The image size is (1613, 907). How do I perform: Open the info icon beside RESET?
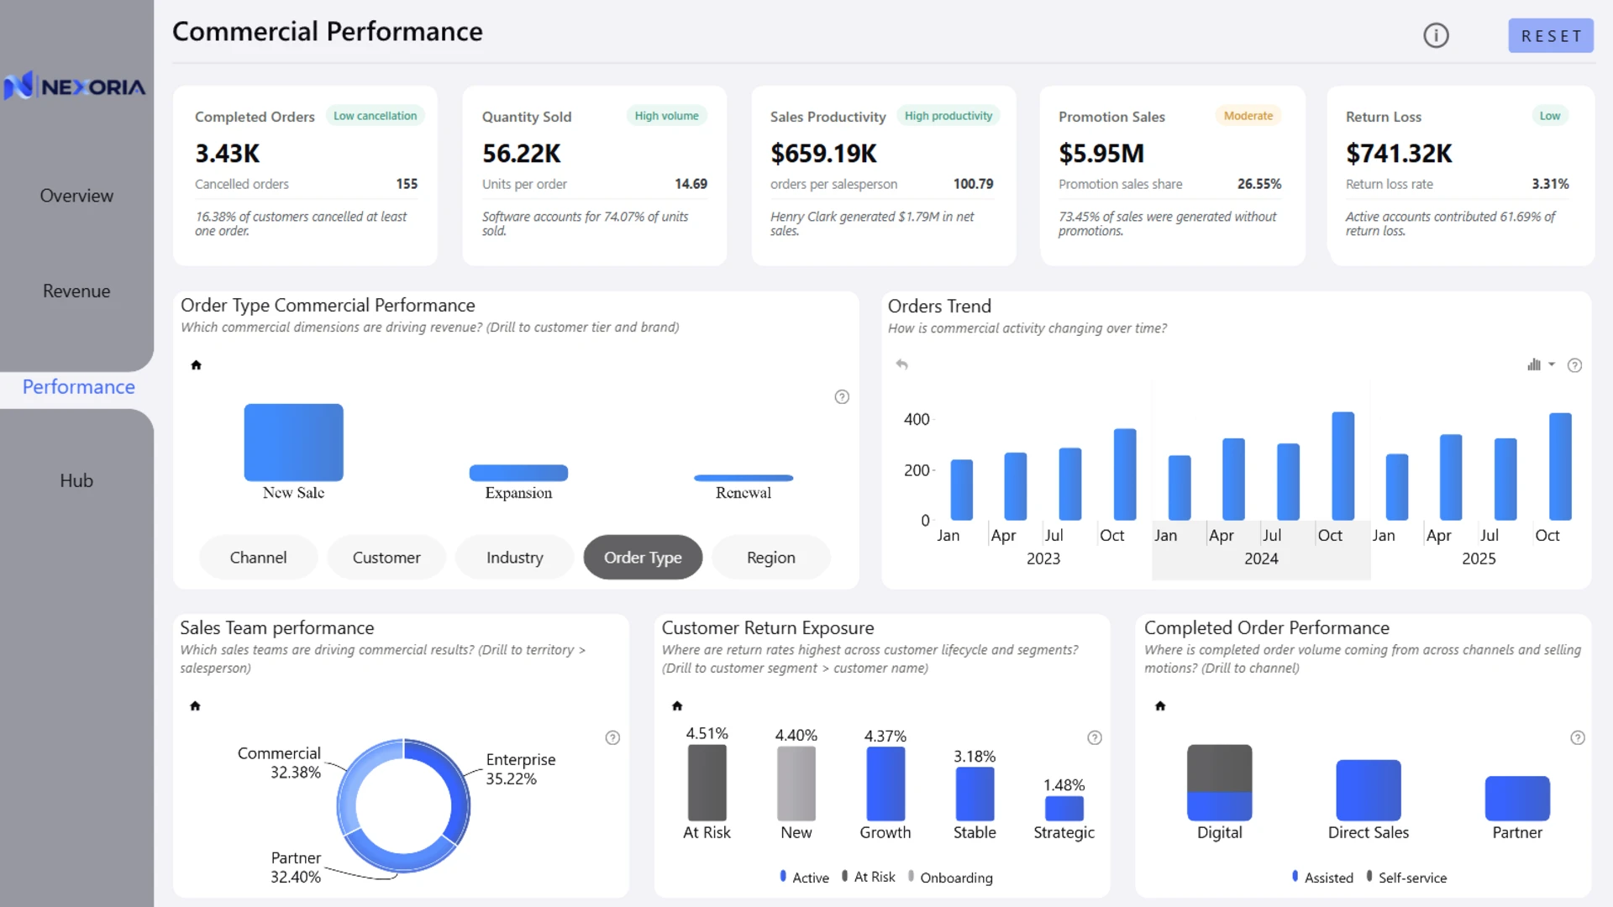click(x=1436, y=35)
